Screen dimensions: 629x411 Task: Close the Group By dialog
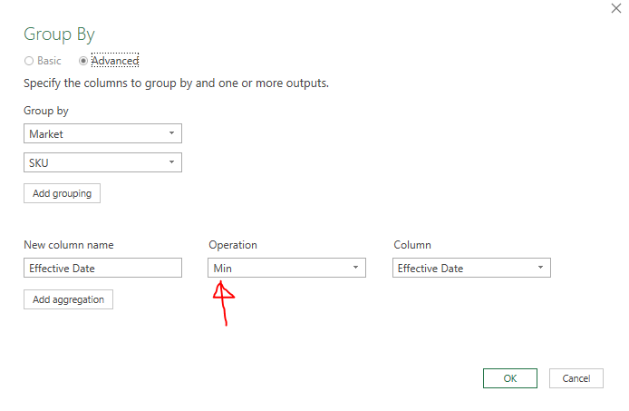click(616, 7)
